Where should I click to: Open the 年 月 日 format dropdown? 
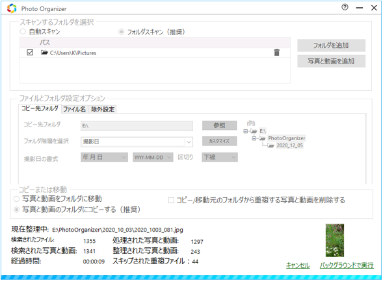tap(104, 158)
